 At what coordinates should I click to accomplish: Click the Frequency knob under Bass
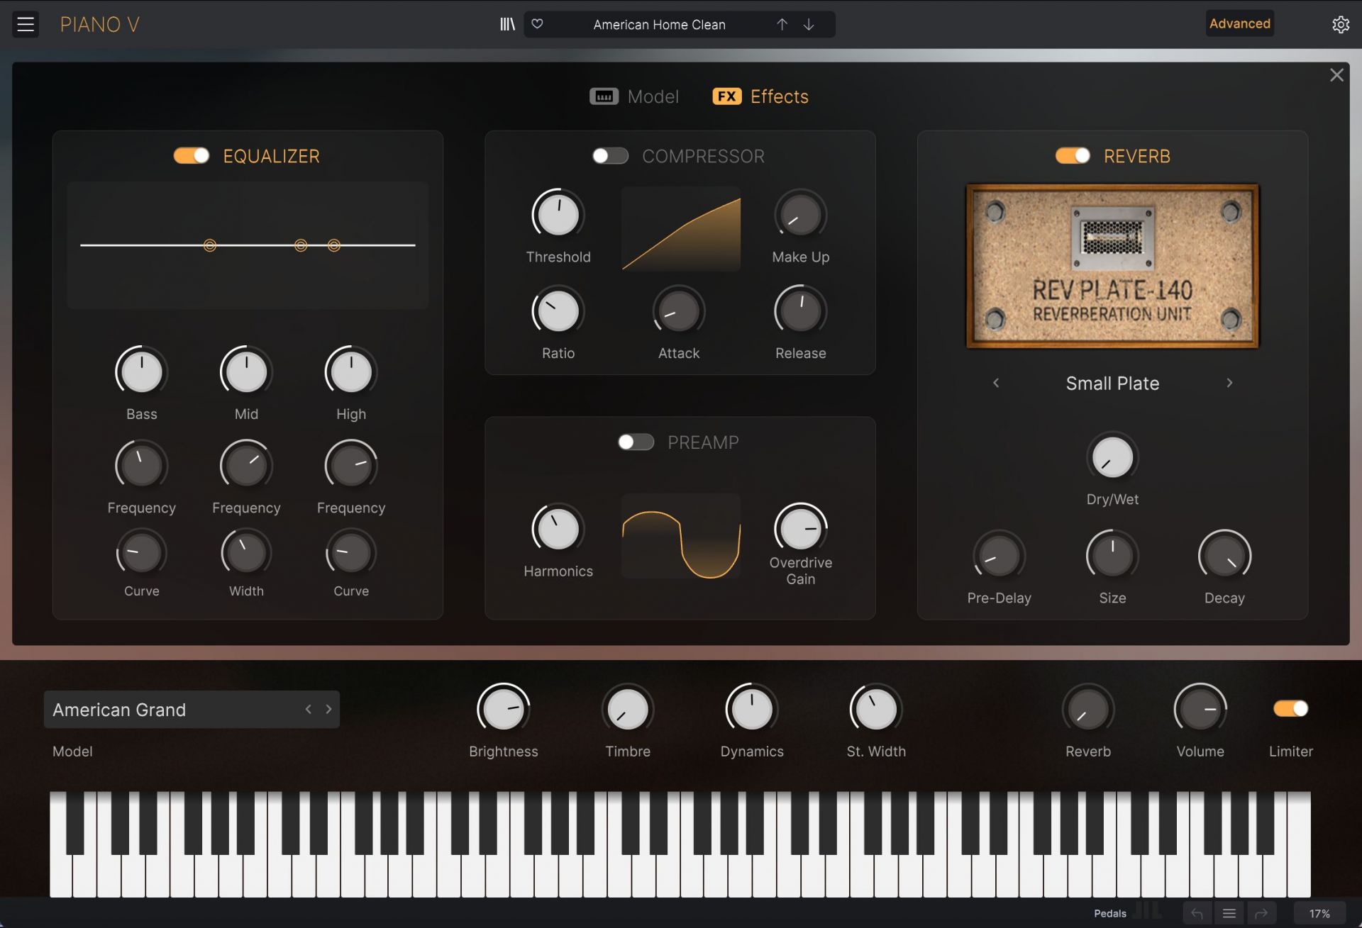click(141, 465)
